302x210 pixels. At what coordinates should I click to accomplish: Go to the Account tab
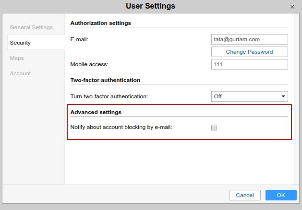[x=20, y=73]
